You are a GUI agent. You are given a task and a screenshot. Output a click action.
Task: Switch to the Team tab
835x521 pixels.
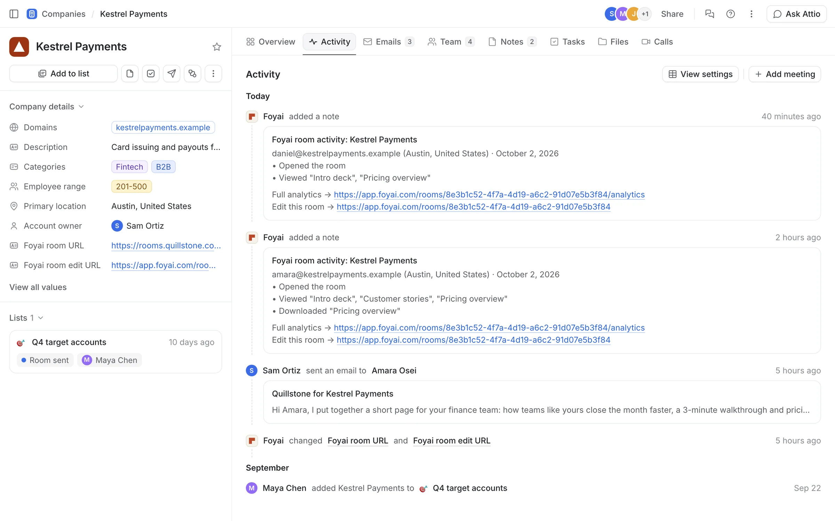pos(451,42)
